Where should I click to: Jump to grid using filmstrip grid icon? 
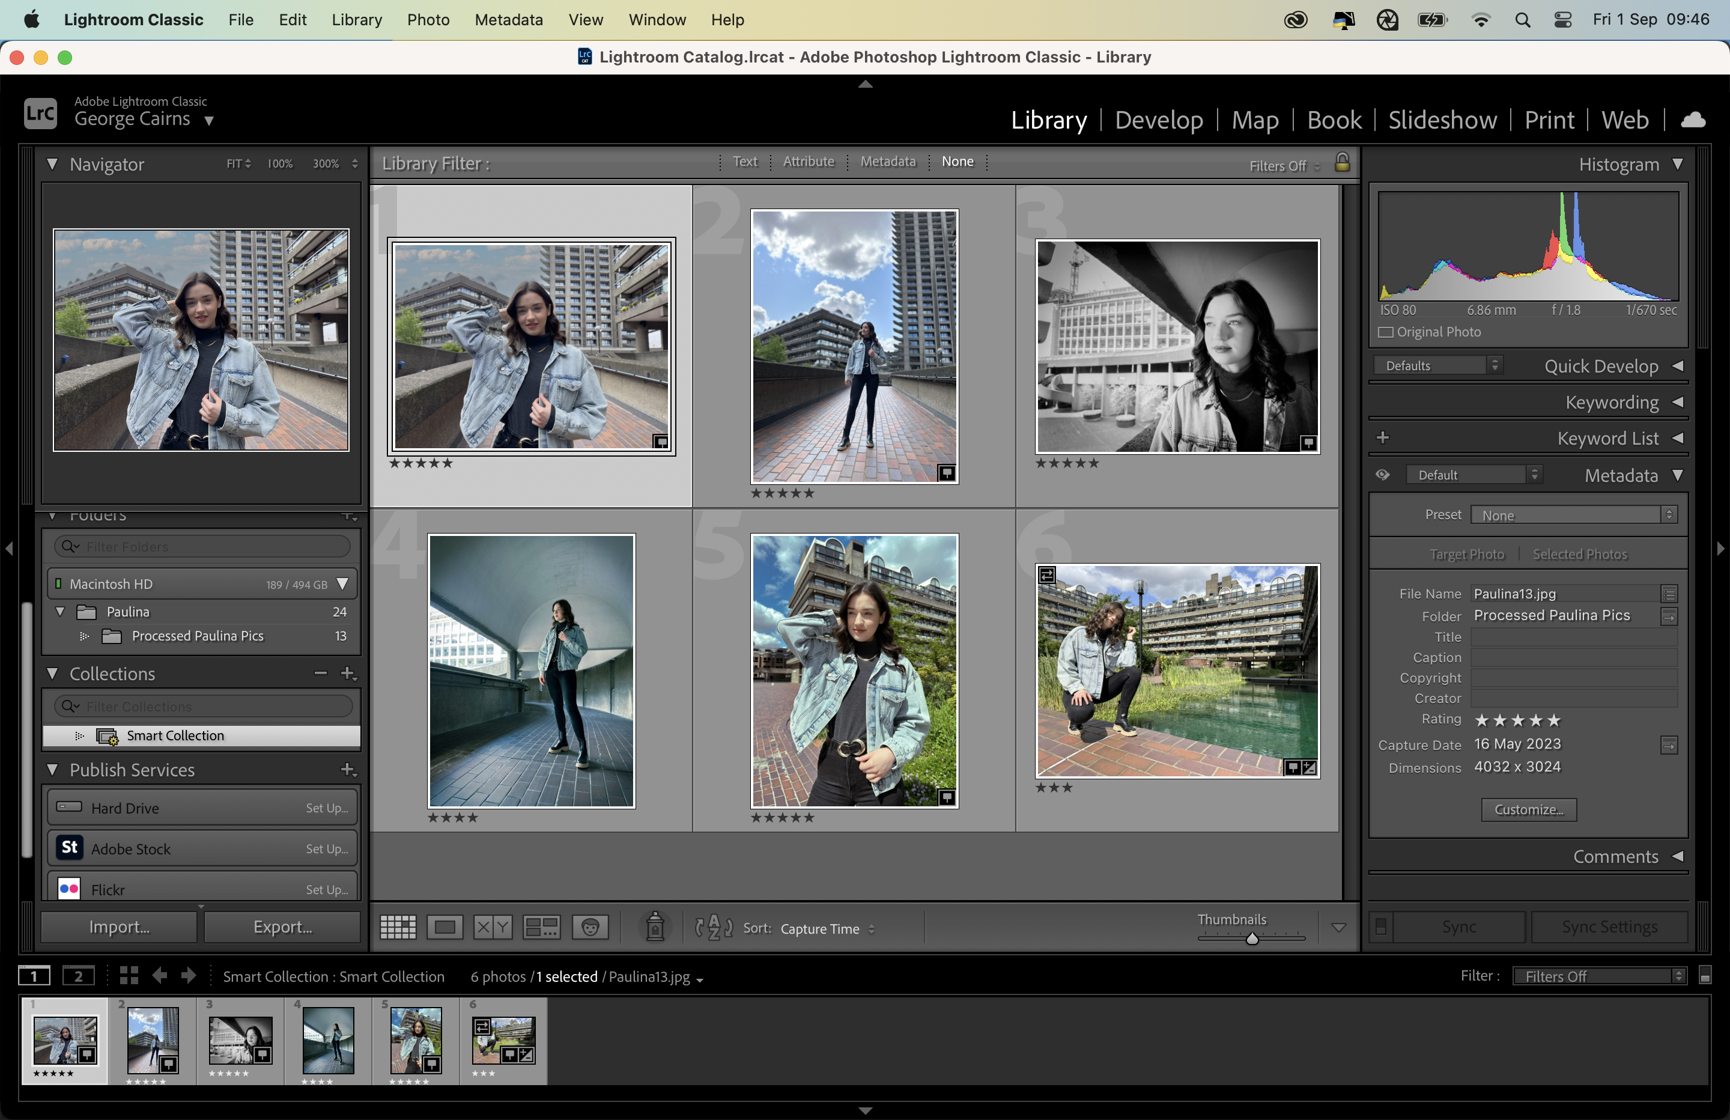tap(129, 976)
